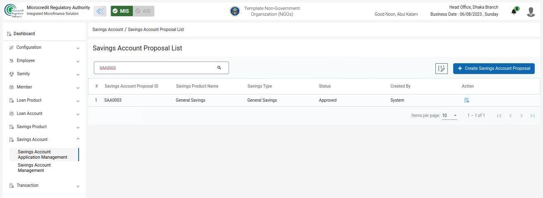This screenshot has height=198, width=543.
Task: Open column customization icon button
Action: click(x=442, y=69)
